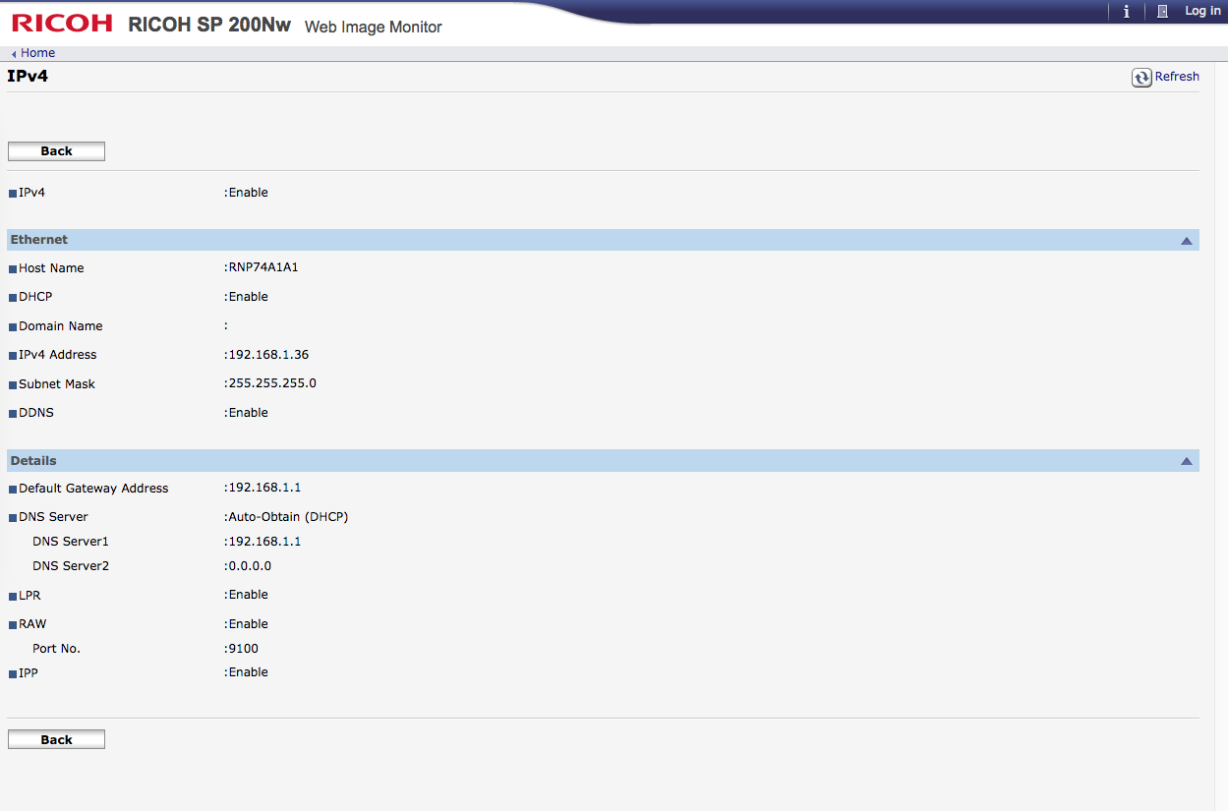Viewport: 1228px width, 811px height.
Task: Click the IPv4 Address label
Action: (58, 355)
